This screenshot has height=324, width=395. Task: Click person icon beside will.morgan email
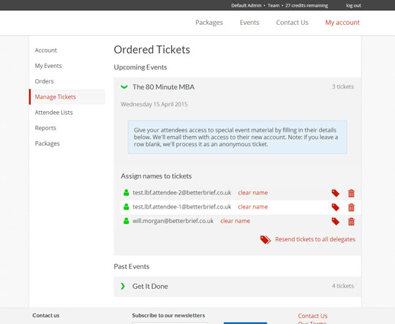coord(127,221)
